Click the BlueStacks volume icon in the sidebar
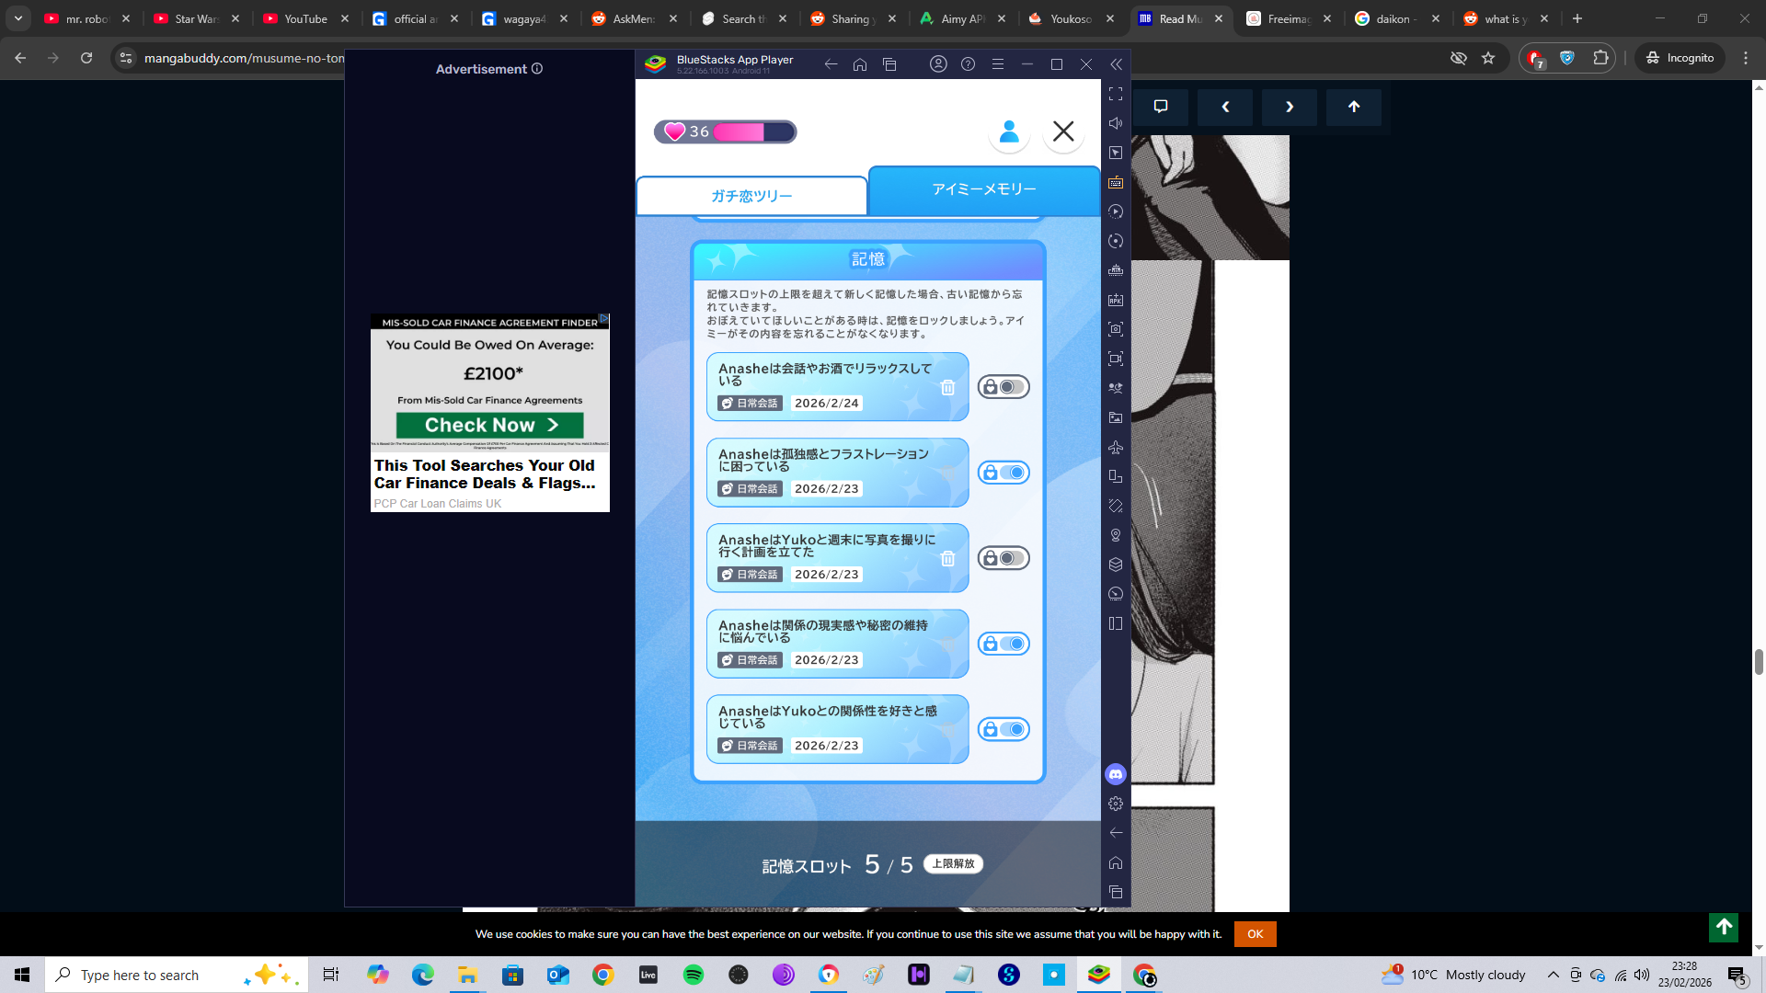The image size is (1766, 993). pyautogui.click(x=1116, y=123)
